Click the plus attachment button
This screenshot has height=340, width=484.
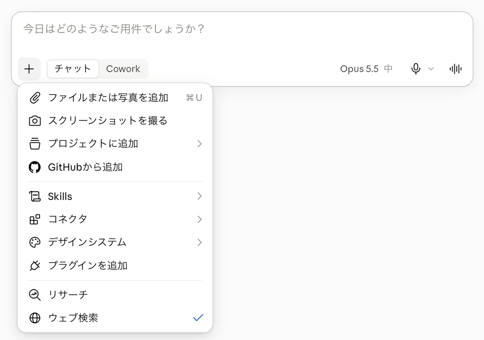(29, 69)
